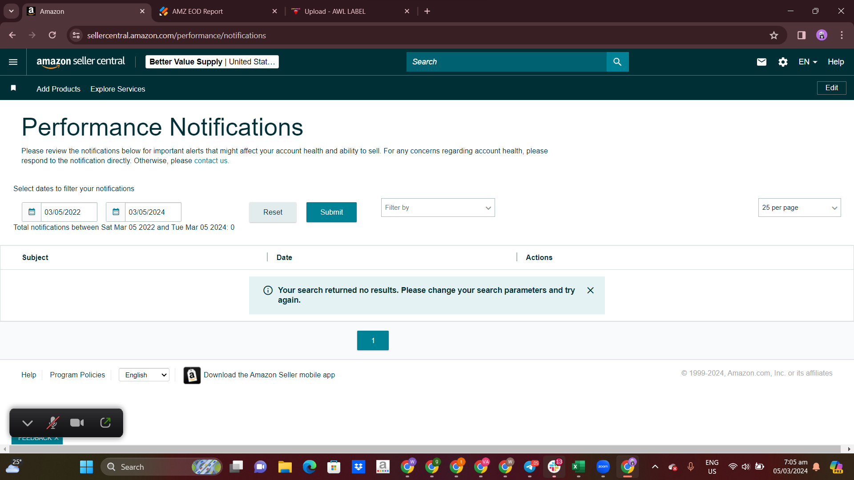Screen dimensions: 854x480
Task: Click the Date column header
Action: coord(284,257)
